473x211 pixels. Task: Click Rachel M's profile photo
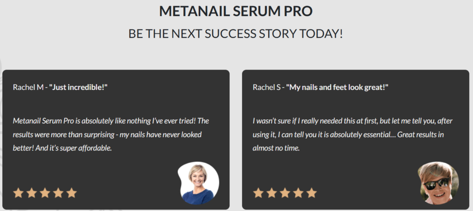click(x=199, y=183)
